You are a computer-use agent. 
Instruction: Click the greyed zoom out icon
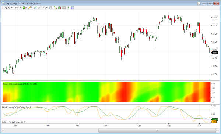[x=39, y=8]
